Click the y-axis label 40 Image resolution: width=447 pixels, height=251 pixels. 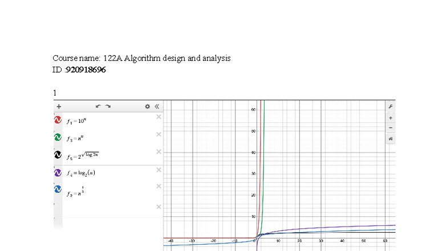coord(253,153)
